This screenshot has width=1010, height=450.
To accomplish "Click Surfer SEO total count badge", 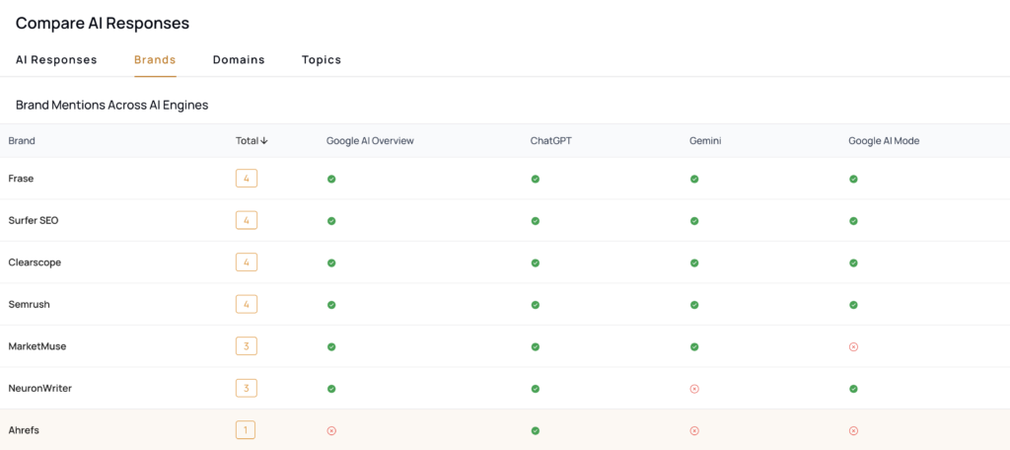I will [247, 220].
